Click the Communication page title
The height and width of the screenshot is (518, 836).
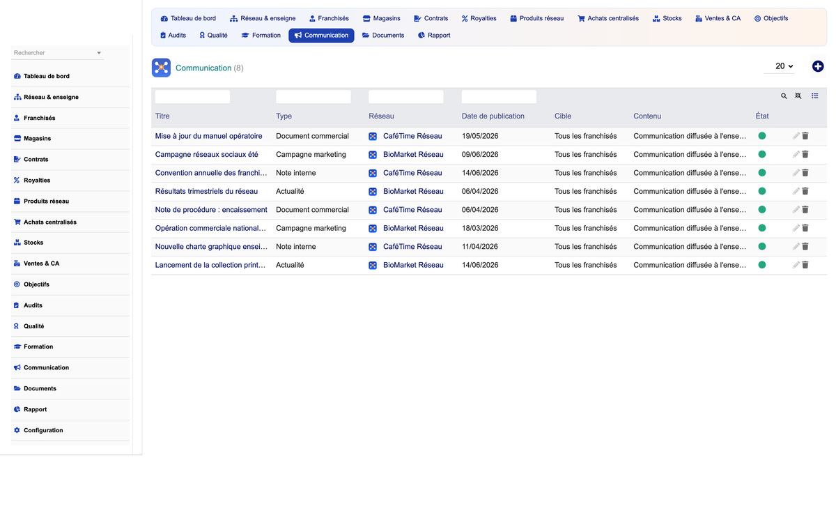(203, 68)
